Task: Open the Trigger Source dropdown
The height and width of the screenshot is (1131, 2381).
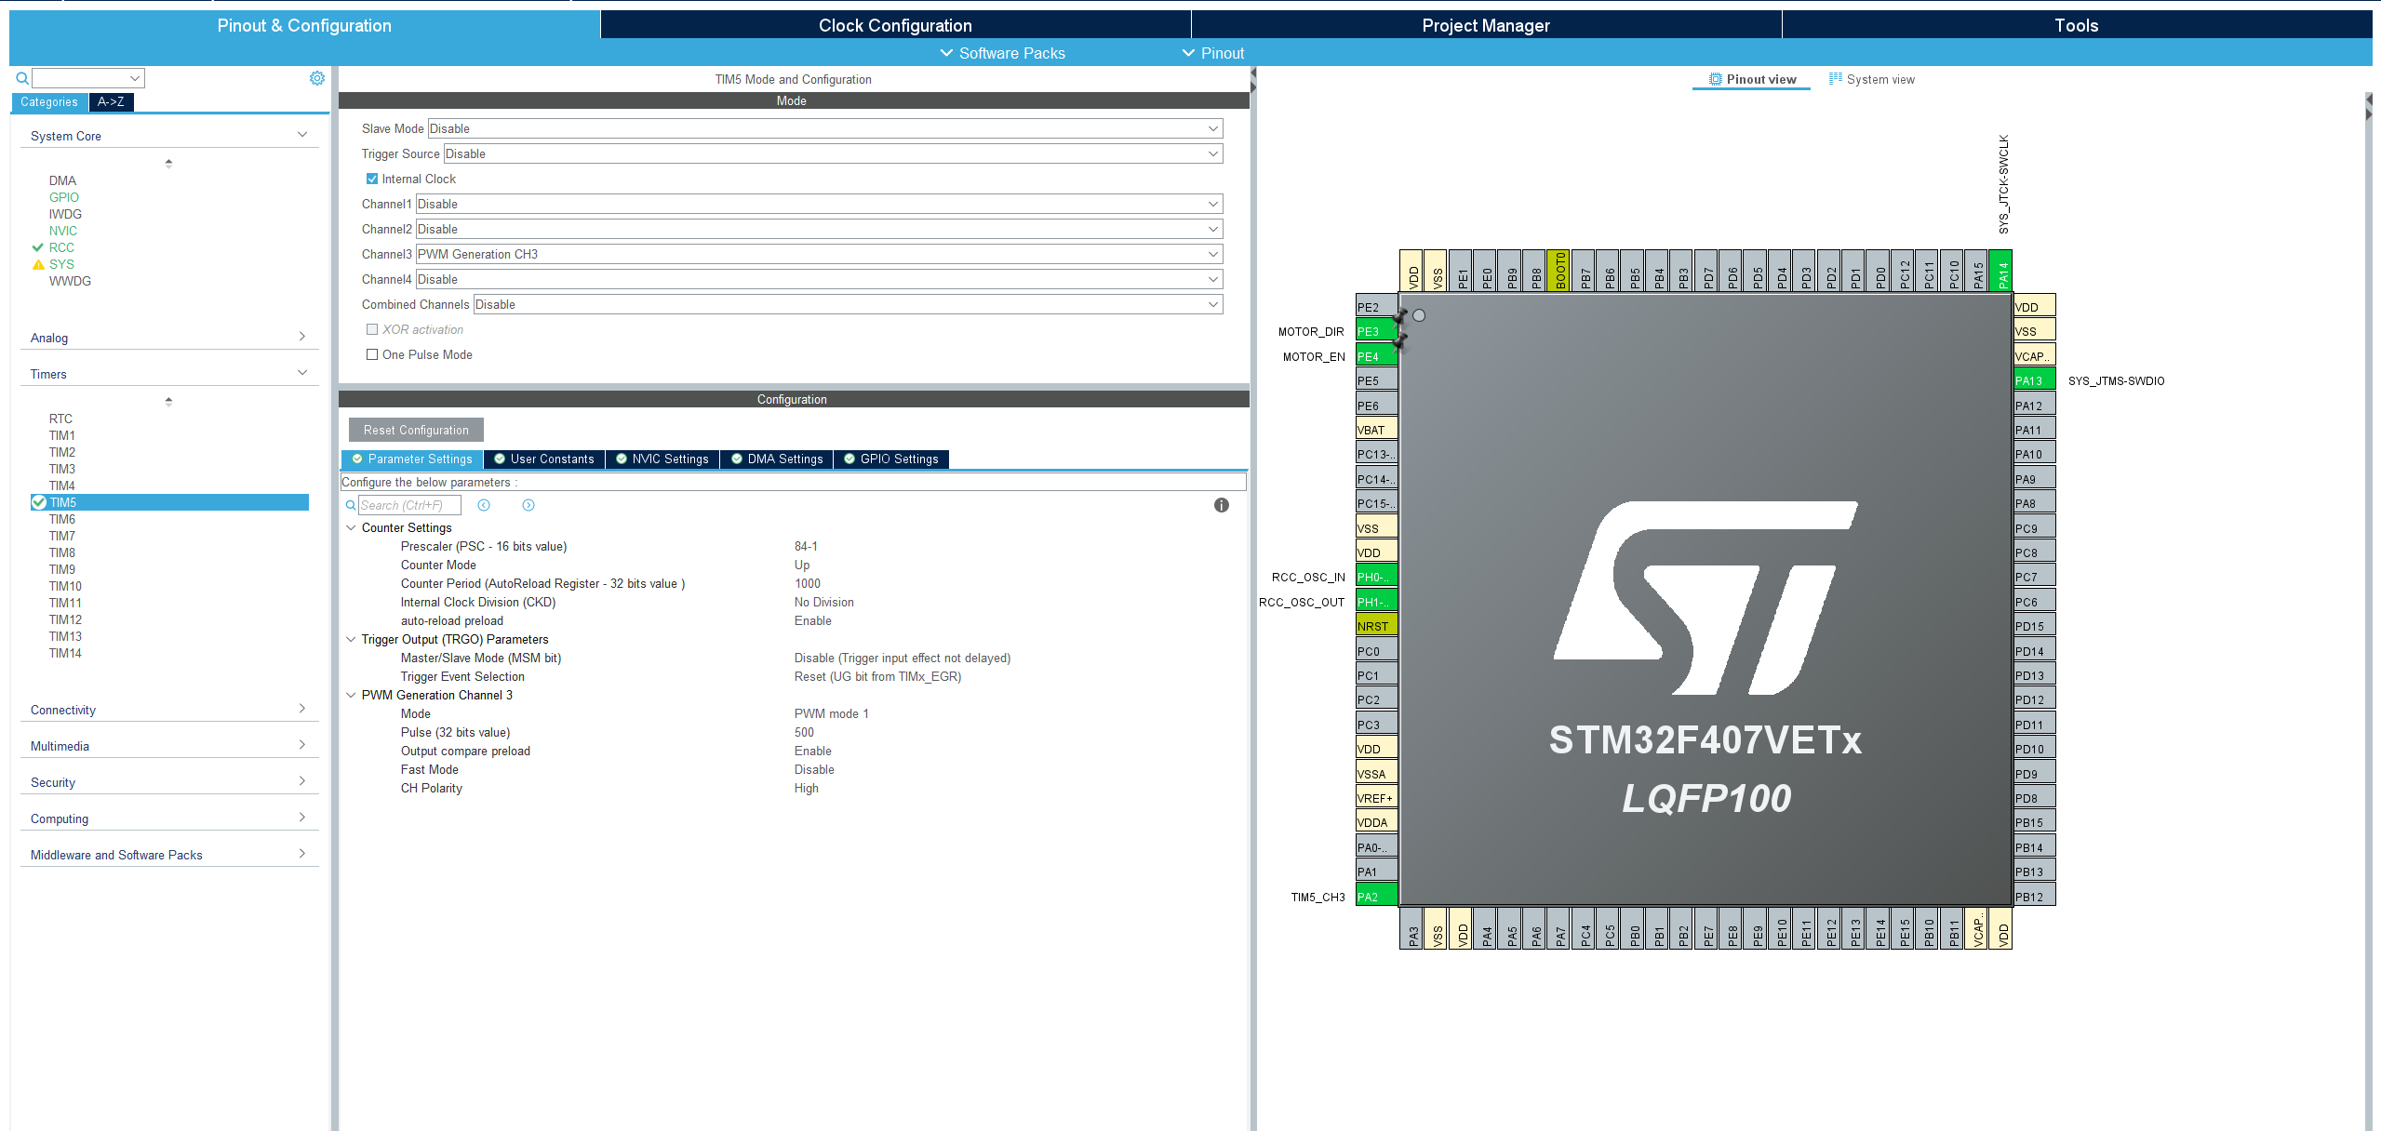Action: coord(833,153)
